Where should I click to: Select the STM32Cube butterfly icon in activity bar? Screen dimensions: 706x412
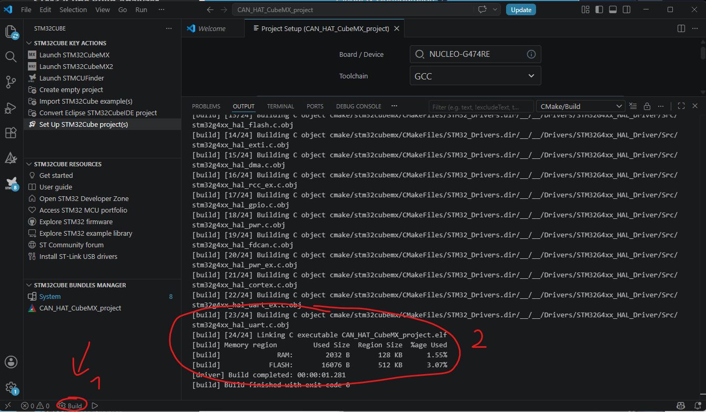tap(11, 183)
